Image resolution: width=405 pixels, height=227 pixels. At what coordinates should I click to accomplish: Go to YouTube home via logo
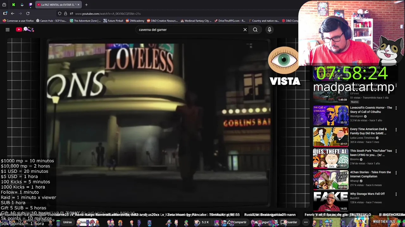(x=25, y=29)
